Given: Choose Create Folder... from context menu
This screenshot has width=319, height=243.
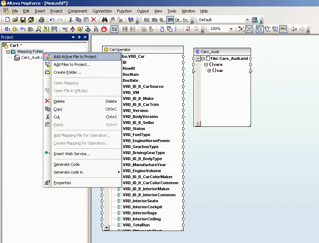Looking at the screenshot, I should coord(82,72).
